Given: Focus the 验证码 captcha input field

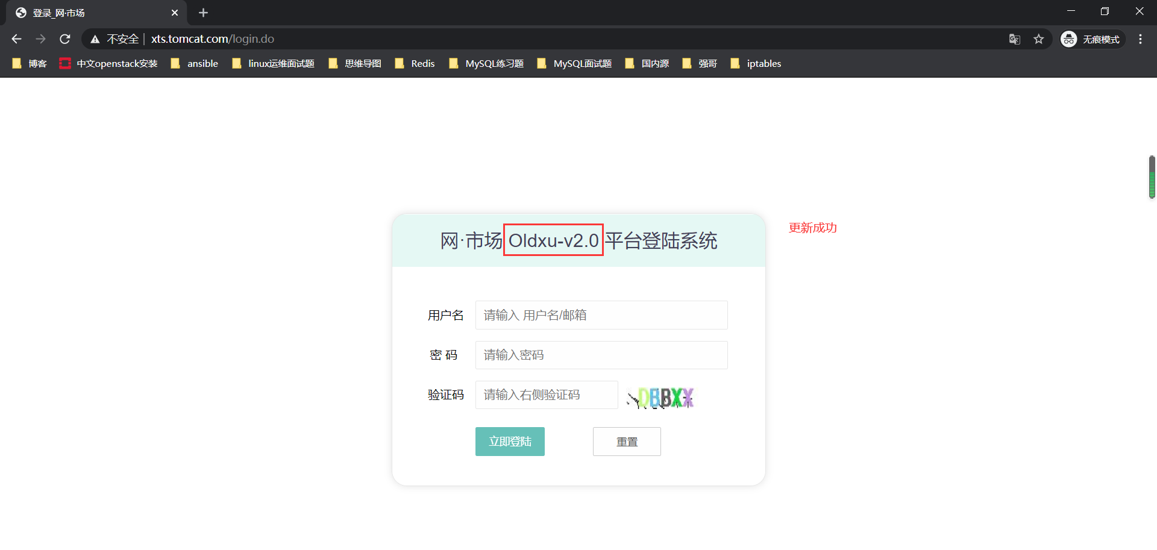Looking at the screenshot, I should coord(547,395).
